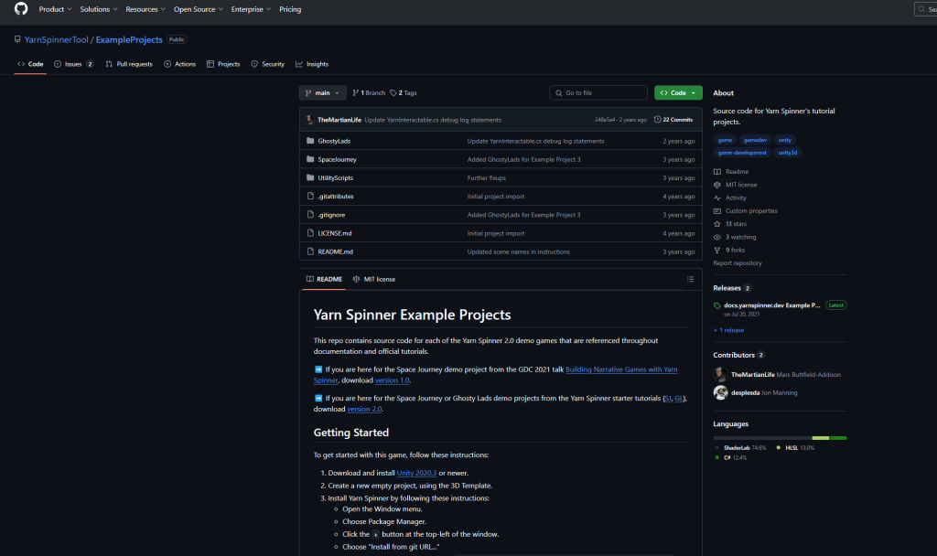Open the GhostyLads folder
The image size is (937, 556).
point(334,142)
